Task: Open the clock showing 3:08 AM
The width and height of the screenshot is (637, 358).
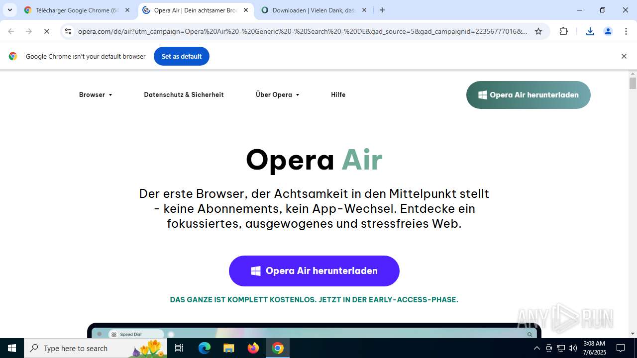Action: [594, 348]
